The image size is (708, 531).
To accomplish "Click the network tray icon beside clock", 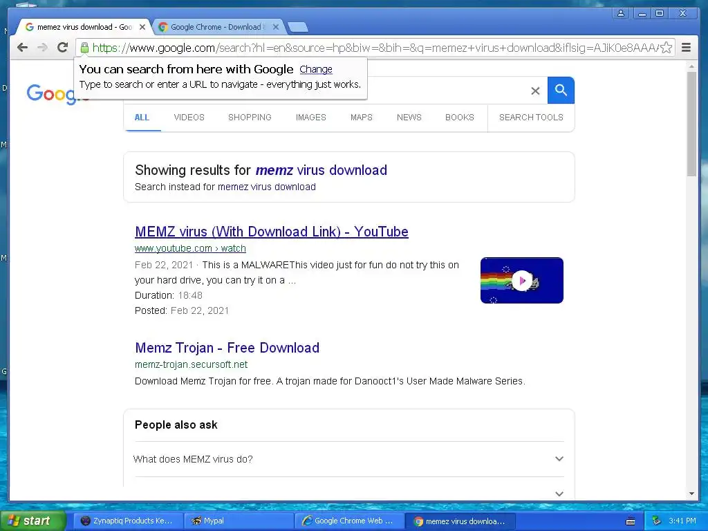I will click(657, 521).
